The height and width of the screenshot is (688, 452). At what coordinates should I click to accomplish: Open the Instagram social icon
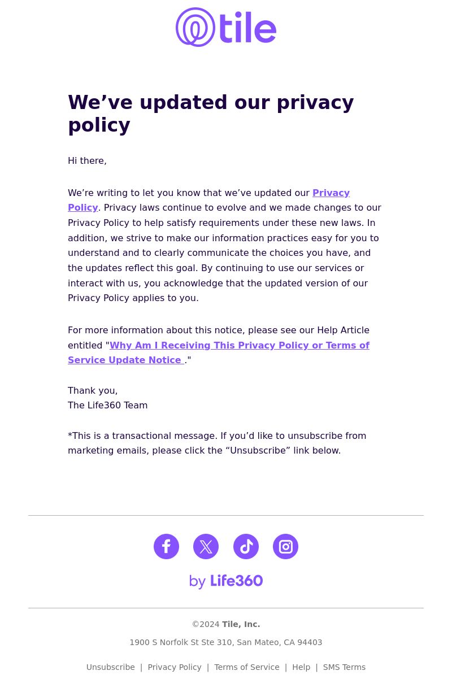pyautogui.click(x=285, y=546)
